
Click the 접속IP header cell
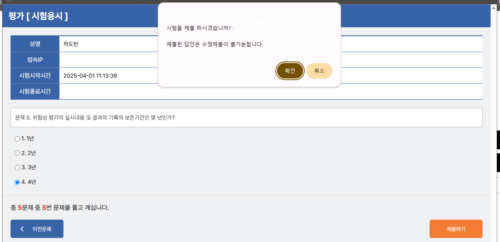[x=35, y=60]
